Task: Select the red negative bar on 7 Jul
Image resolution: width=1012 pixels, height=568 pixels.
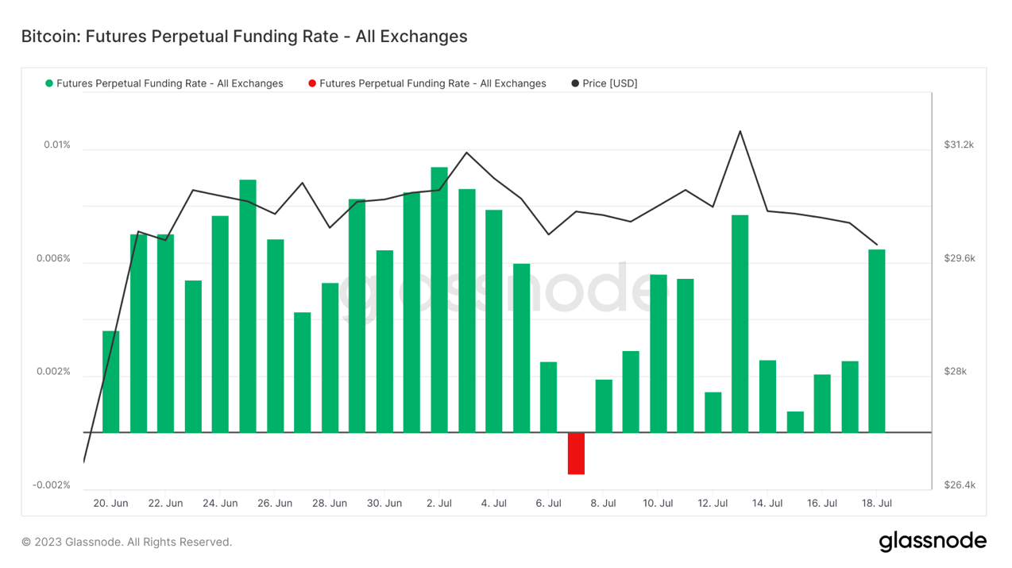Action: tap(576, 454)
